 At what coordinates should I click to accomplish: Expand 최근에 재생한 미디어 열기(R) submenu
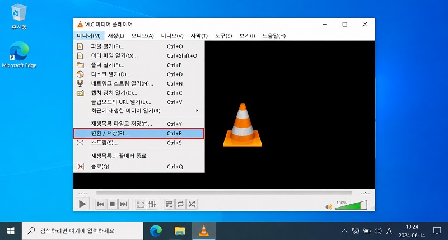pos(139,110)
